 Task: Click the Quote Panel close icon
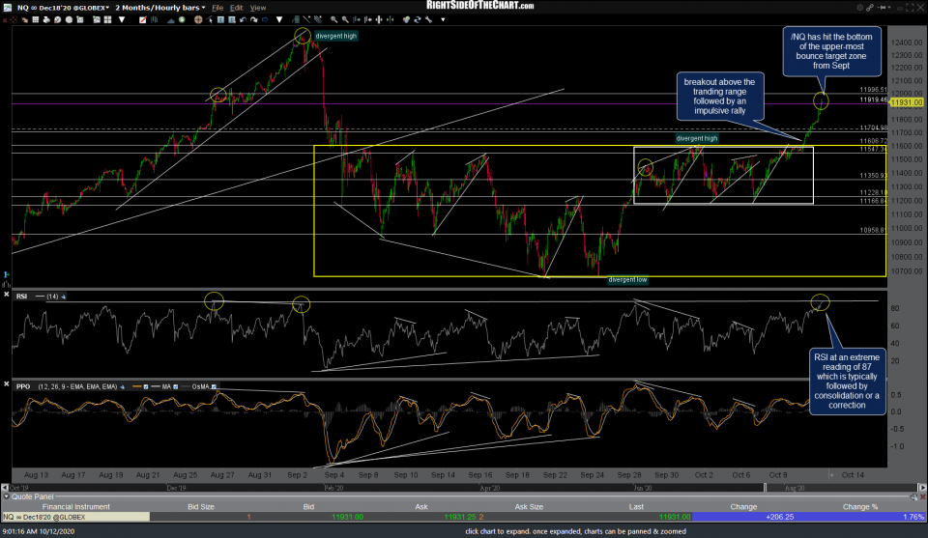pos(922,496)
